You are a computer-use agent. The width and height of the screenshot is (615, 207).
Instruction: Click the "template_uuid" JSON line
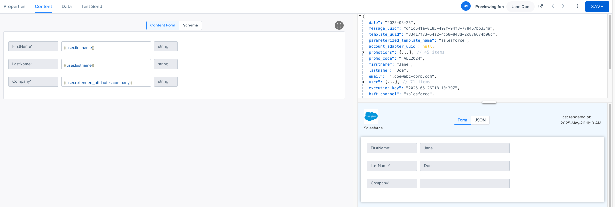432,34
